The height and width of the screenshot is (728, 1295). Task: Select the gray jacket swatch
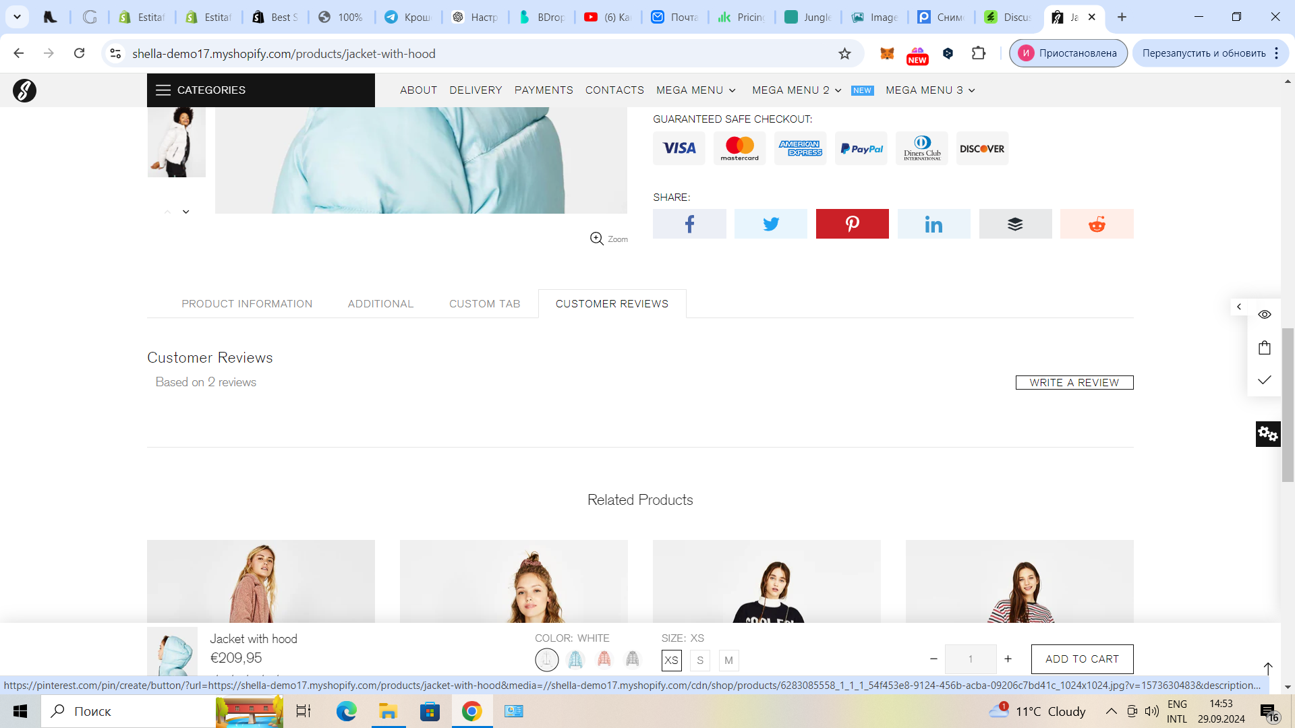[x=633, y=659]
